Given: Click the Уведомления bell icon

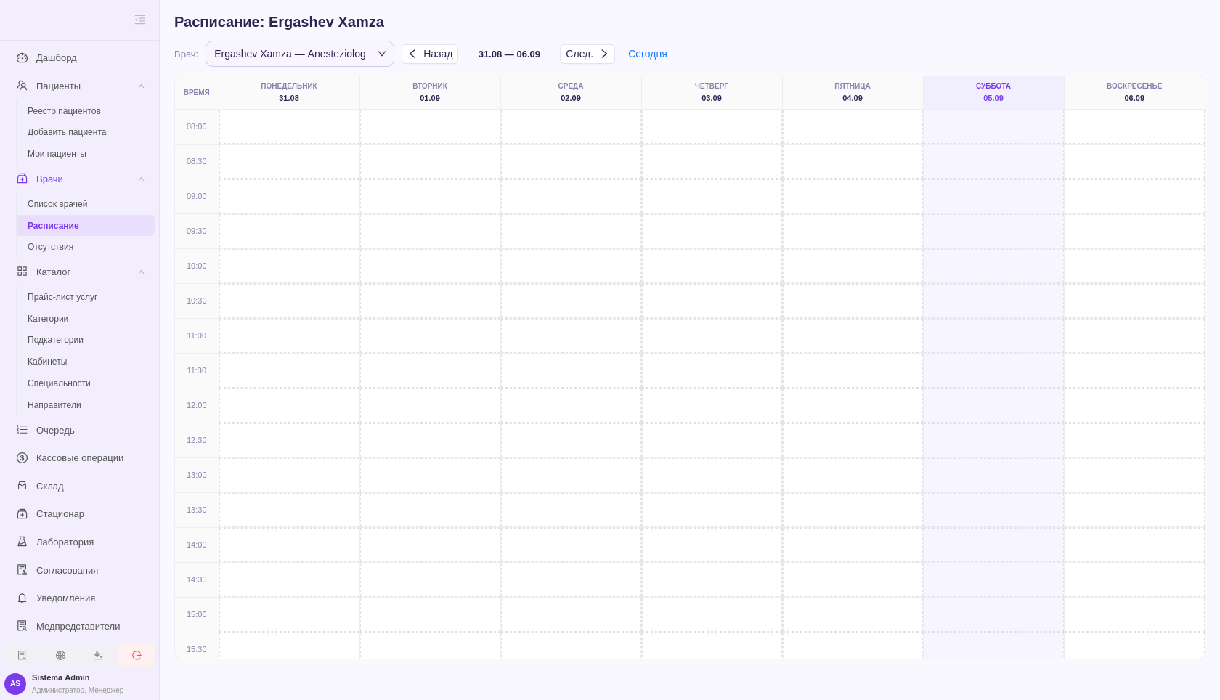Looking at the screenshot, I should click(22, 598).
